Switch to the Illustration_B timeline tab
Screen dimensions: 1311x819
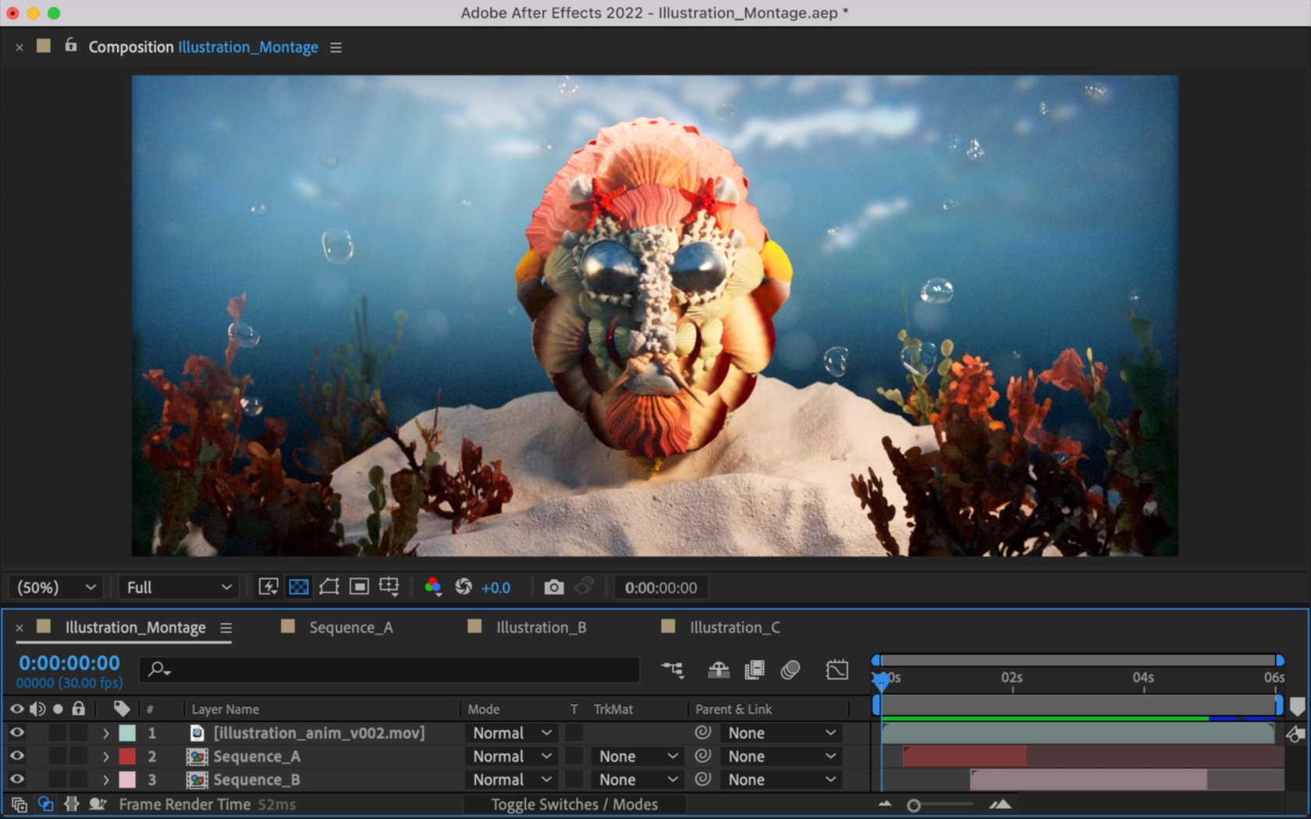pyautogui.click(x=541, y=627)
